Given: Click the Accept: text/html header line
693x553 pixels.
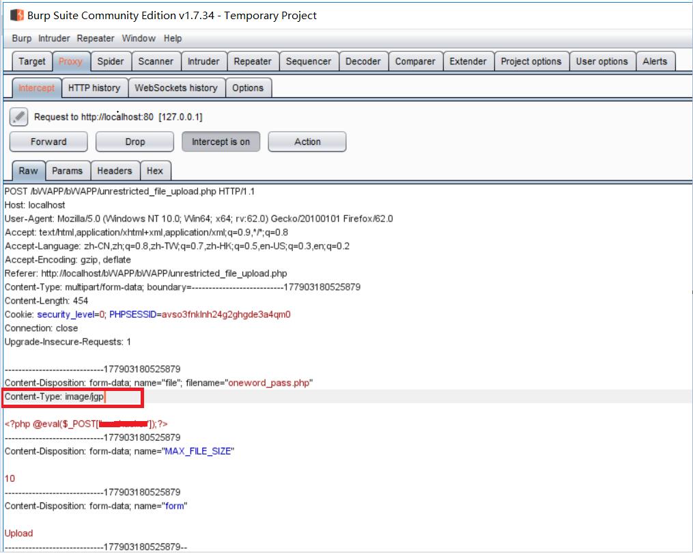Looking at the screenshot, I should click(146, 232).
